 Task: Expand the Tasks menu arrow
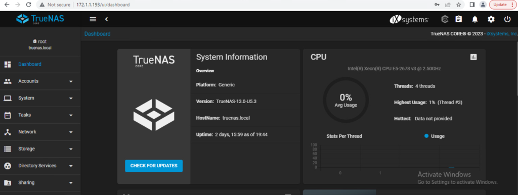pyautogui.click(x=71, y=115)
